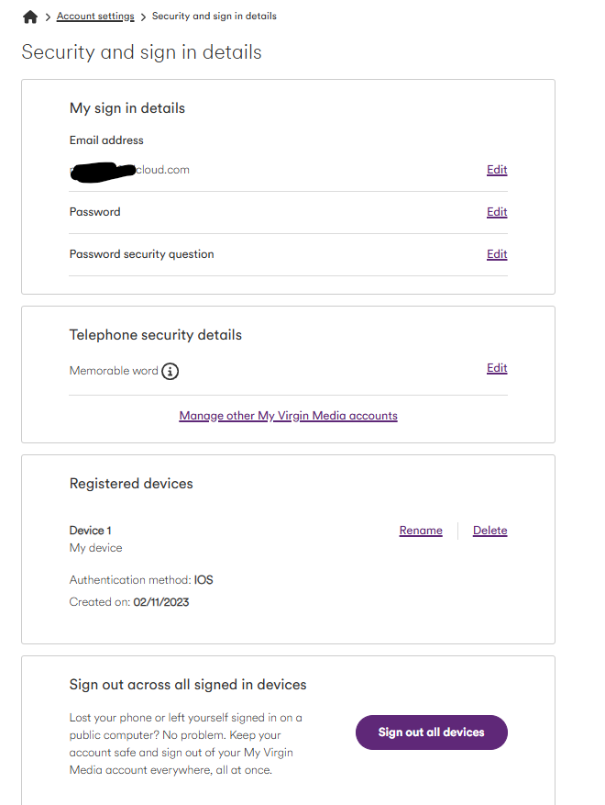Open the Memorable word info icon
Viewport: 605px width, 805px height.
point(170,372)
